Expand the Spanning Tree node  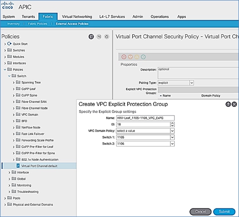(14, 83)
